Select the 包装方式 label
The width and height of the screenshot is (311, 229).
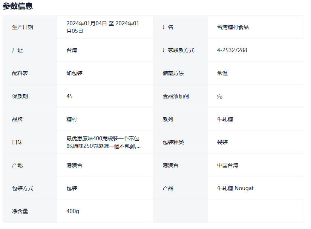click(23, 188)
